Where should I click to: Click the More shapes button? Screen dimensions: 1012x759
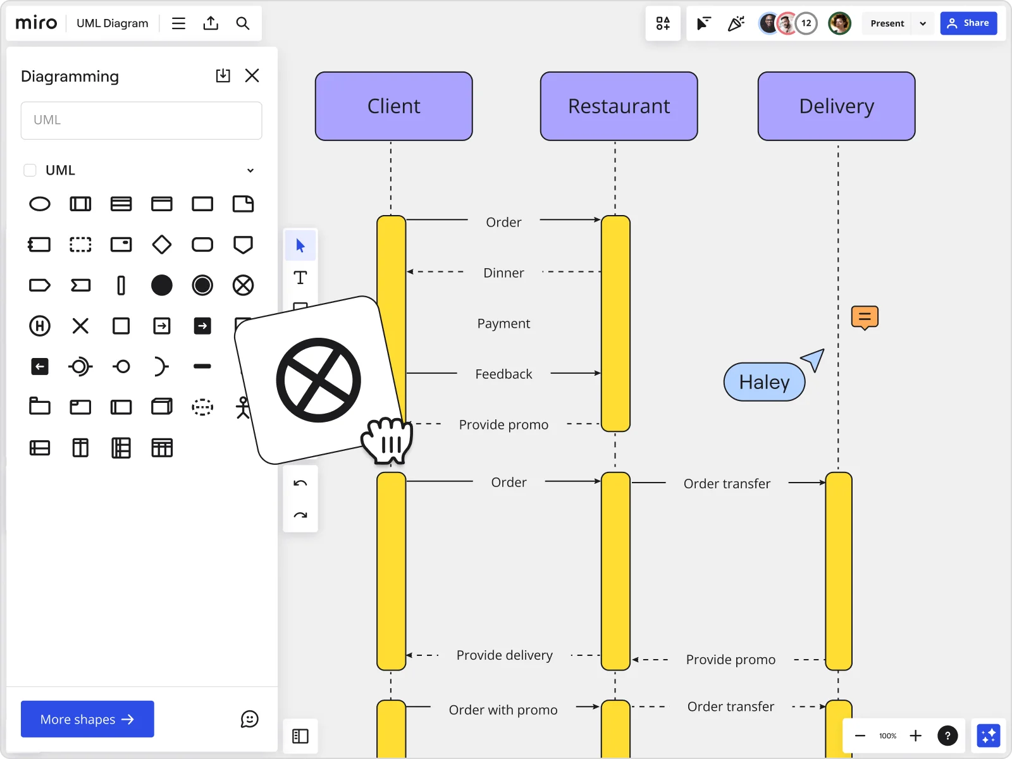pos(87,719)
